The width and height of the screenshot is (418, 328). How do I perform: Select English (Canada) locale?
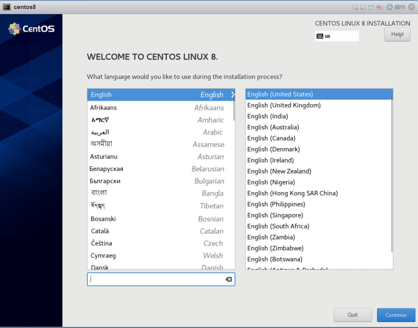coord(318,138)
